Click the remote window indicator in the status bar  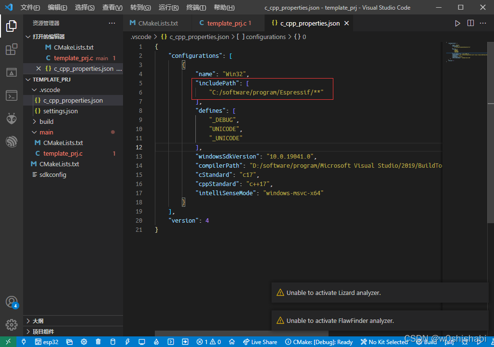point(8,342)
